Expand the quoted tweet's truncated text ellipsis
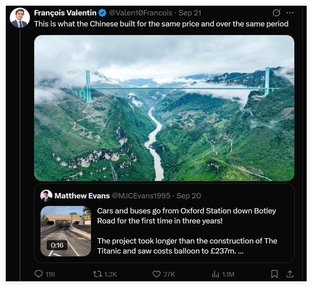This screenshot has height=287, width=312. tap(241, 251)
